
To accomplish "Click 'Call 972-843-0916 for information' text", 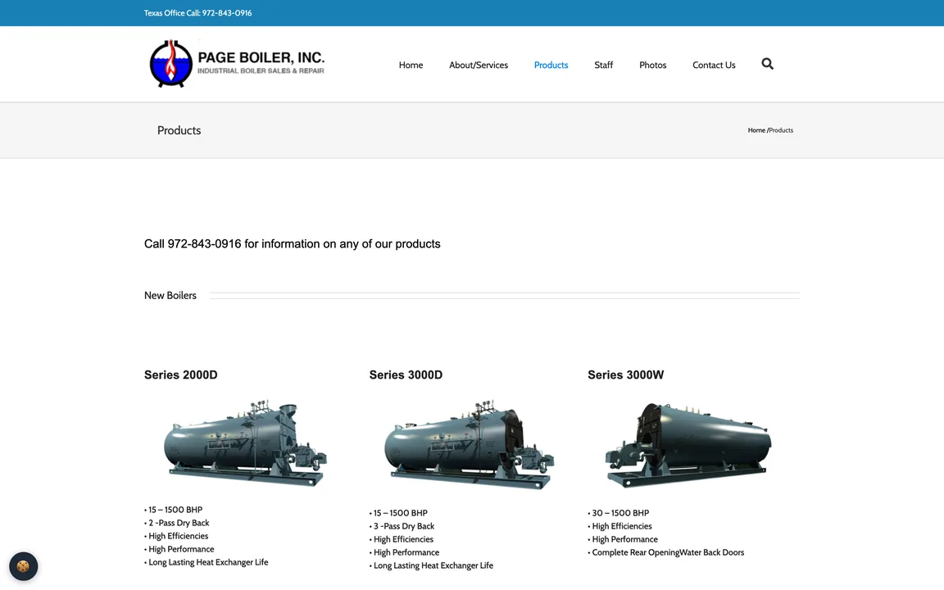I will (292, 244).
